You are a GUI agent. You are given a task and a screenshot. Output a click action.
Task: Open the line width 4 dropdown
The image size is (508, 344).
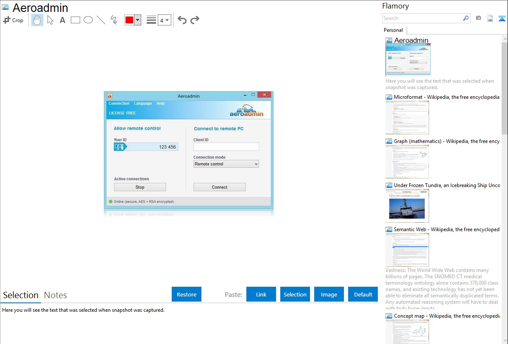pyautogui.click(x=164, y=20)
